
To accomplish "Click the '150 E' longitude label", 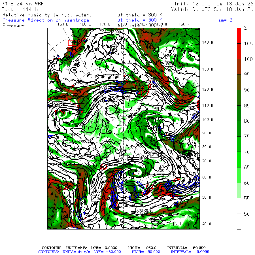I will [x=63, y=24].
